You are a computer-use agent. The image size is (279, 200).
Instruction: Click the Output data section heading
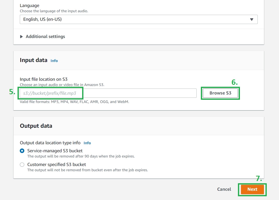(x=36, y=126)
